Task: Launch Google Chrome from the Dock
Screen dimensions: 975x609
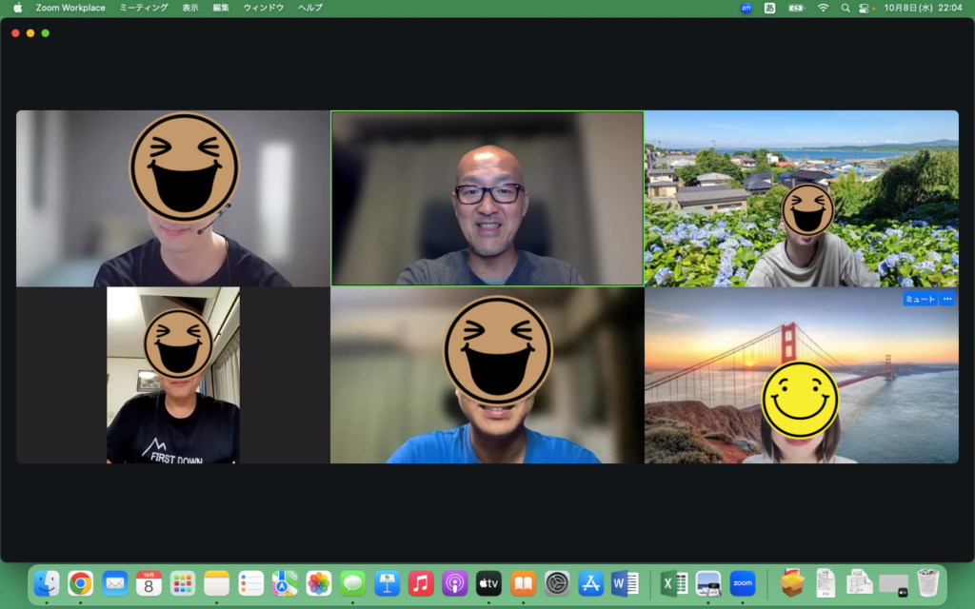Action: coord(80,582)
